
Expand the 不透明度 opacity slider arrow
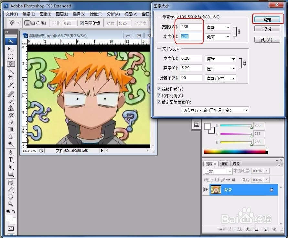tap(267, 171)
